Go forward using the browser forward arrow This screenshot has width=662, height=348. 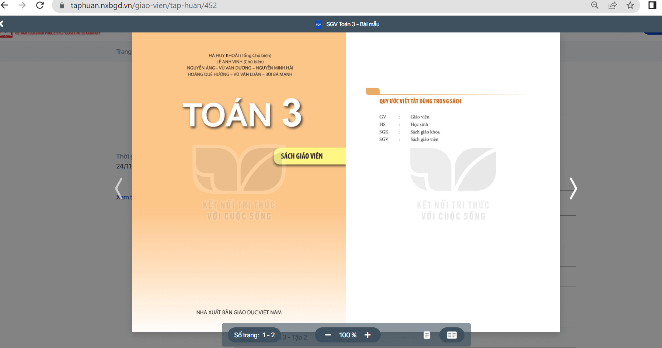[x=22, y=5]
